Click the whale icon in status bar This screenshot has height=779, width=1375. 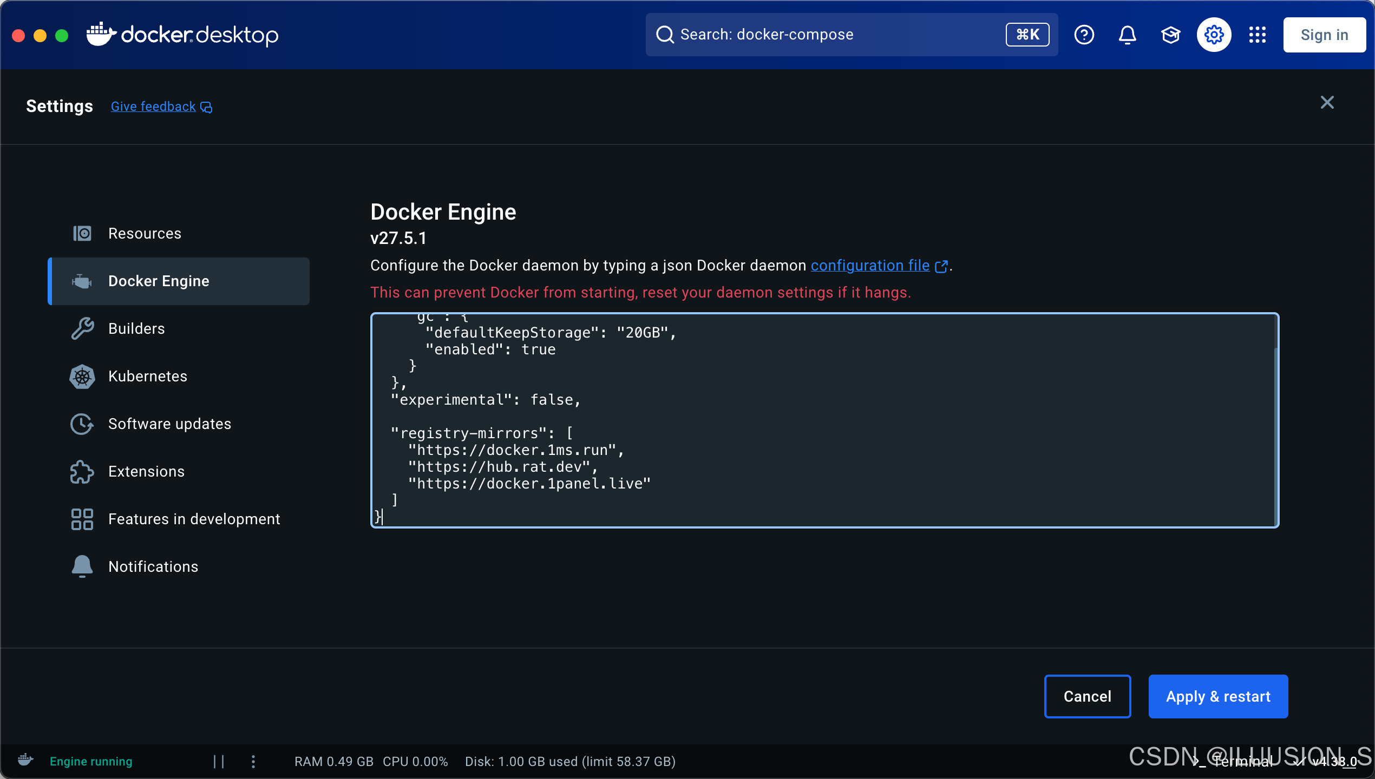coord(25,761)
